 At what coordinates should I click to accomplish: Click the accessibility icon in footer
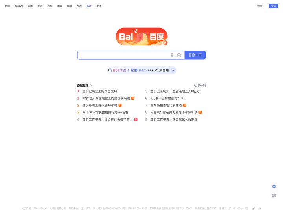coord(254,208)
